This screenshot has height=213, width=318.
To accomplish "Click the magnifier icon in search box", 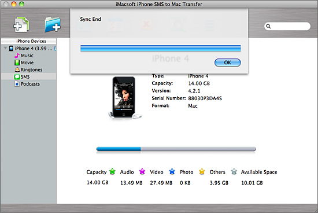I will 268,26.
